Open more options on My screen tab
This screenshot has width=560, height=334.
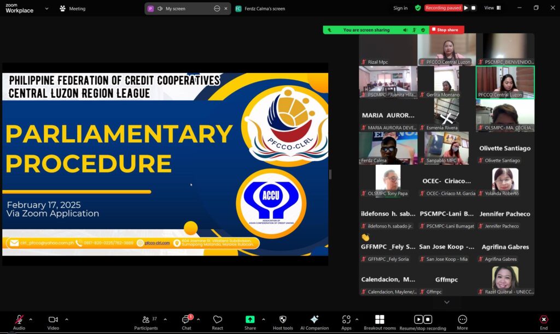tap(217, 9)
